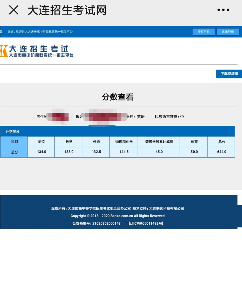Click the 辽ICP备05011492号 footer link

click(146, 223)
